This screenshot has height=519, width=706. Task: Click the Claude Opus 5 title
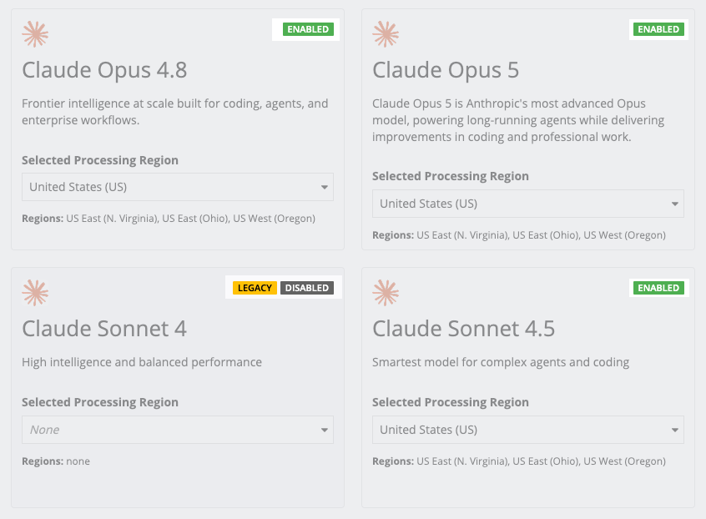(446, 70)
